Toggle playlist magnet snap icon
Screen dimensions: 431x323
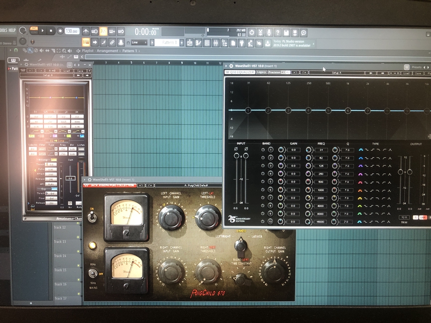(x=16, y=50)
